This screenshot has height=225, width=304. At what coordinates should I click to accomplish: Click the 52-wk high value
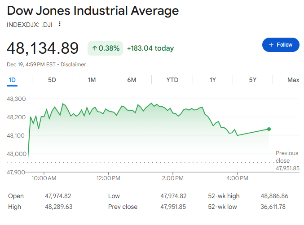coord(274,196)
